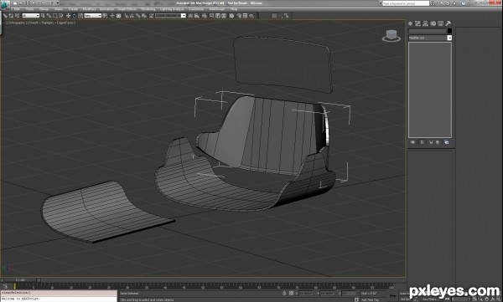Switch to the Display command panel tab

[x=441, y=23]
